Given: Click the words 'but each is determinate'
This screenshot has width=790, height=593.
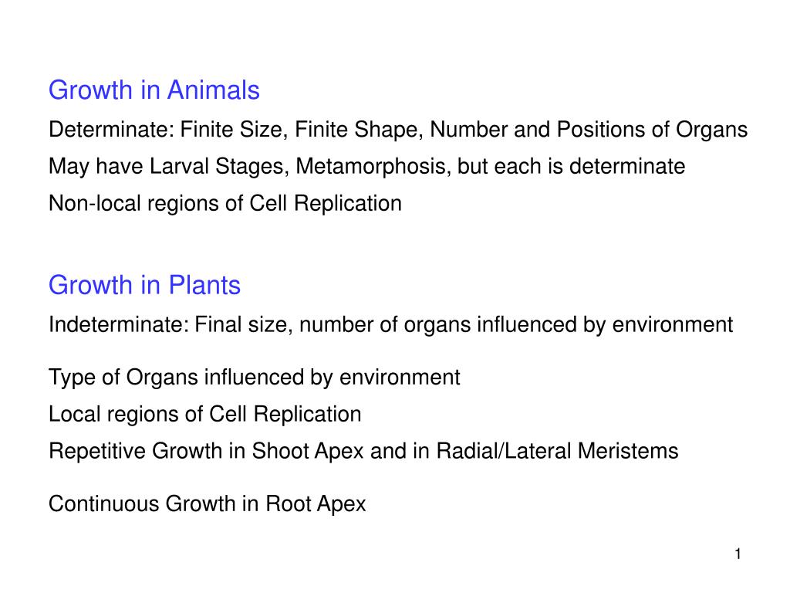Looking at the screenshot, I should (x=572, y=167).
